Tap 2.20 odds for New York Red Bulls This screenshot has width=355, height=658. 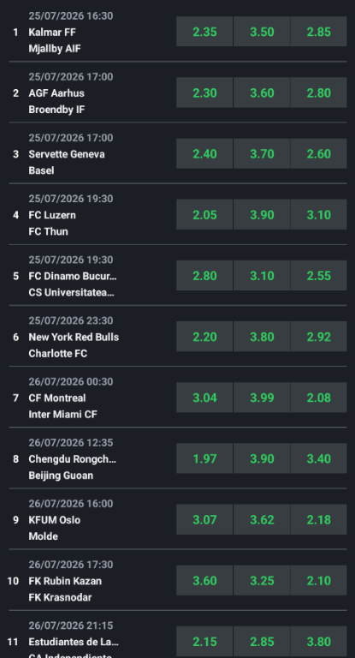(x=204, y=337)
